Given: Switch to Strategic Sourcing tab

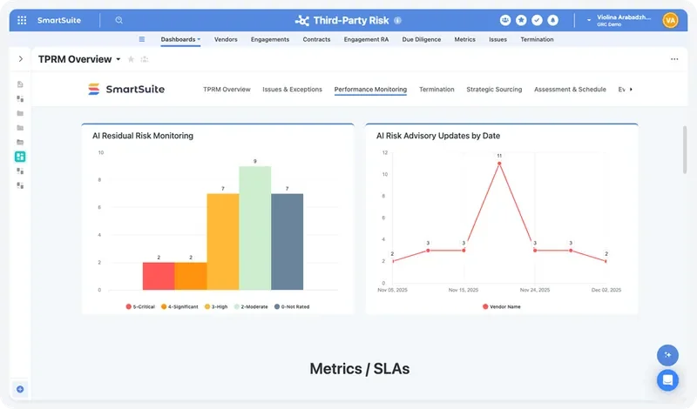Looking at the screenshot, I should [x=494, y=90].
